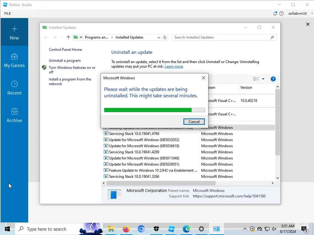
Task: Click the vertical scrollbar down arrow
Action: [x=278, y=178]
